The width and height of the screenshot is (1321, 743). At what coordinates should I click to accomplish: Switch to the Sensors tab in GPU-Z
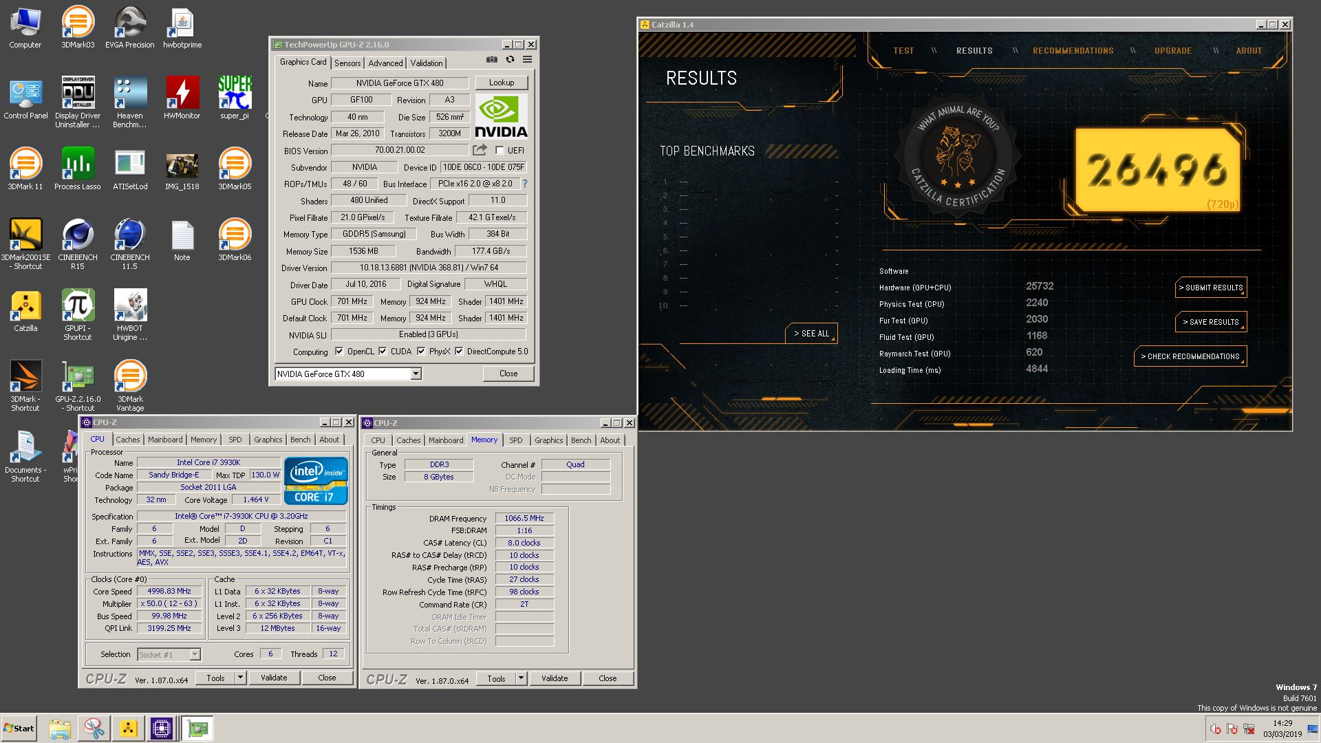coord(347,63)
